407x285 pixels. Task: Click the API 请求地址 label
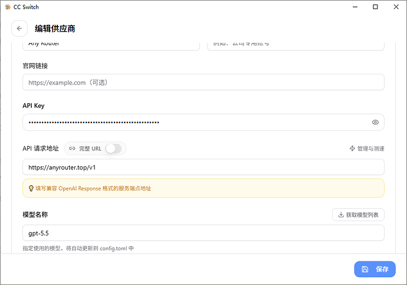41,149
